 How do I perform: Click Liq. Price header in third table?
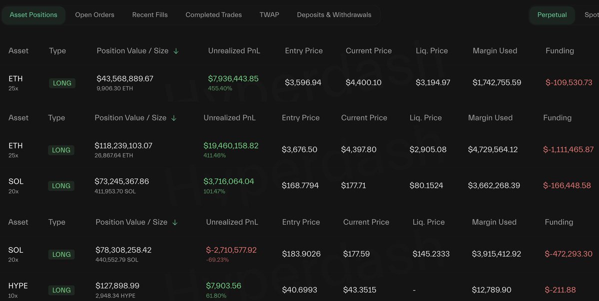[429, 222]
